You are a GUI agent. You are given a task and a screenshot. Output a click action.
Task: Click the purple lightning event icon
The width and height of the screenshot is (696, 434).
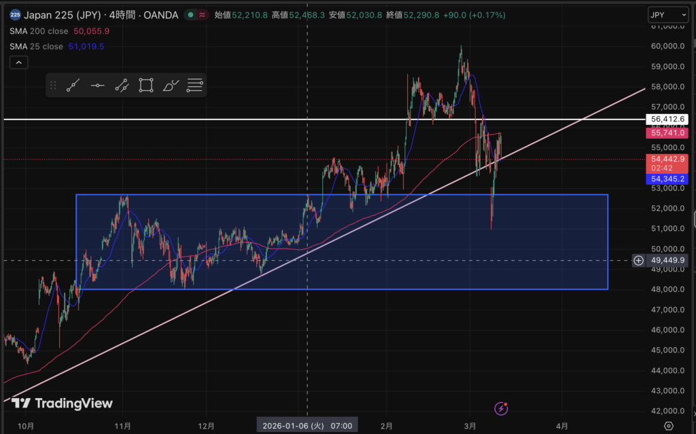[501, 408]
